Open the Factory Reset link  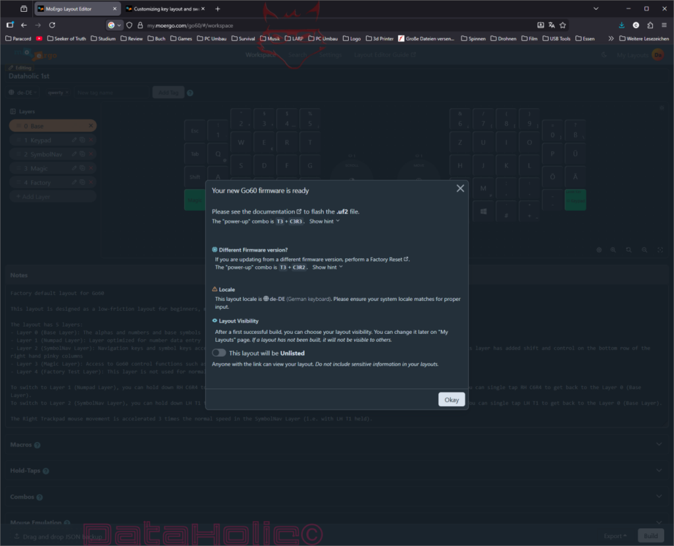[391, 259]
